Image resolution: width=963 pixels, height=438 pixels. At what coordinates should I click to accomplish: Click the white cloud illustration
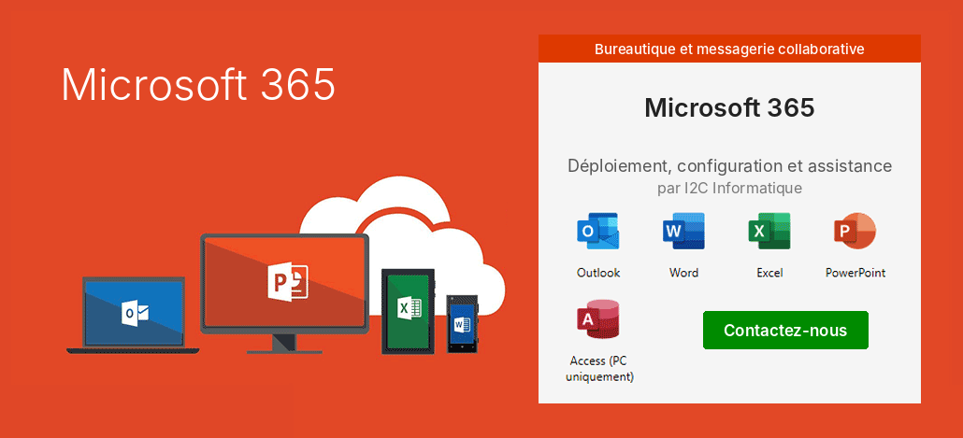pos(402,246)
